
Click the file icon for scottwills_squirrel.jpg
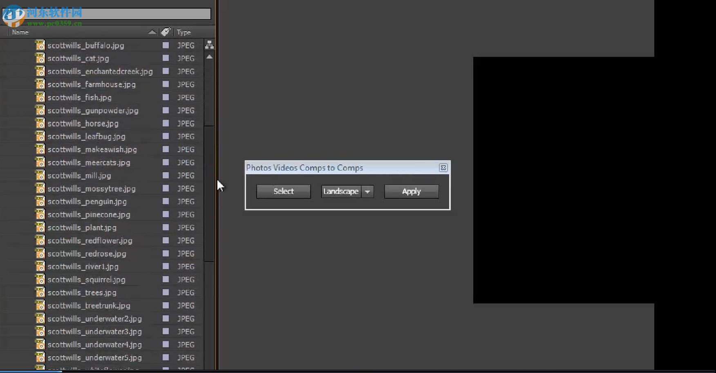[x=40, y=279]
